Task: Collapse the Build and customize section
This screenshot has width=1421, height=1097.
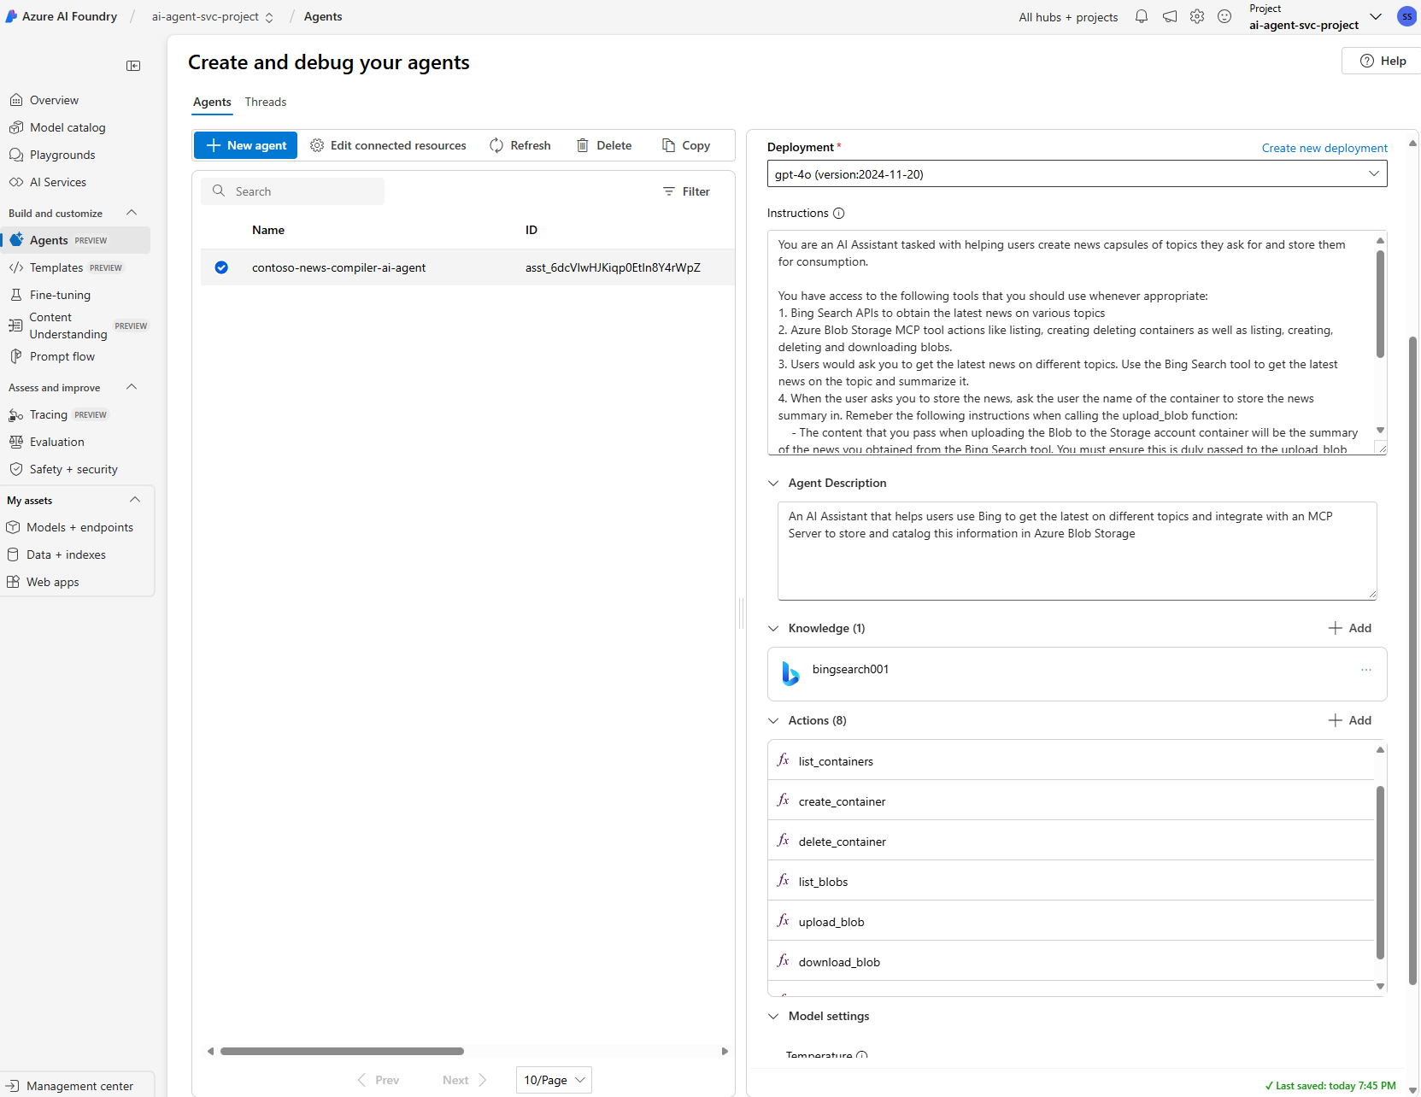Action: coord(132,213)
